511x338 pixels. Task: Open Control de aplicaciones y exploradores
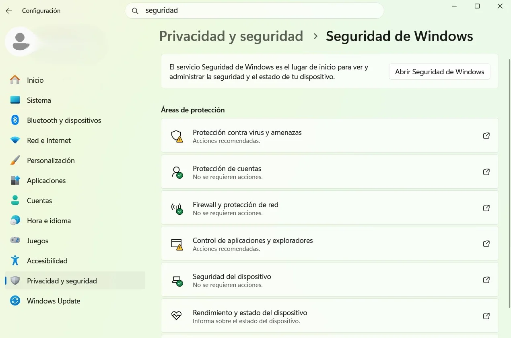(x=330, y=244)
